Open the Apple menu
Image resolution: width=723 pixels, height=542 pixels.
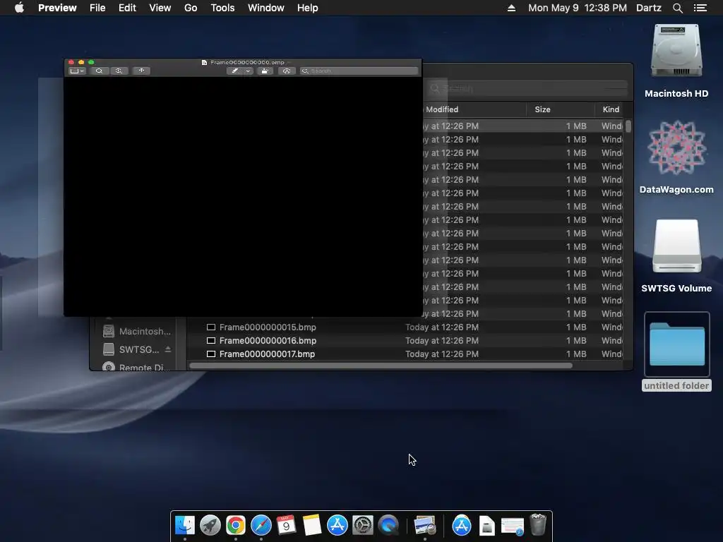[19, 8]
